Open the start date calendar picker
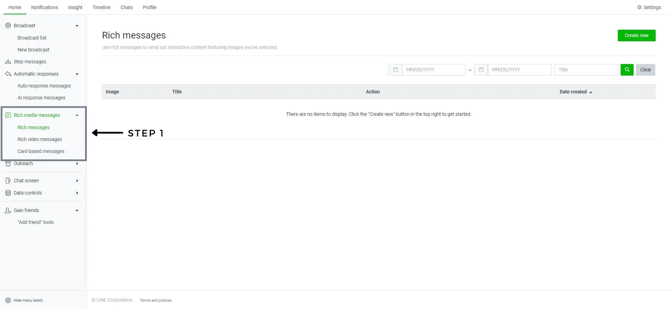Screen dimensions: 670x309 pyautogui.click(x=395, y=70)
